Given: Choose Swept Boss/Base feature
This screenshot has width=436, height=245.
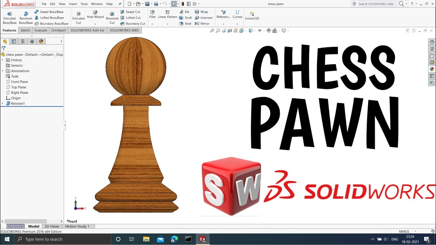Looking at the screenshot, I should click(49, 12).
